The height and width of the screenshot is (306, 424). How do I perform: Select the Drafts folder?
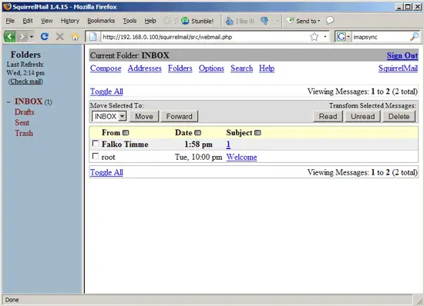(25, 112)
